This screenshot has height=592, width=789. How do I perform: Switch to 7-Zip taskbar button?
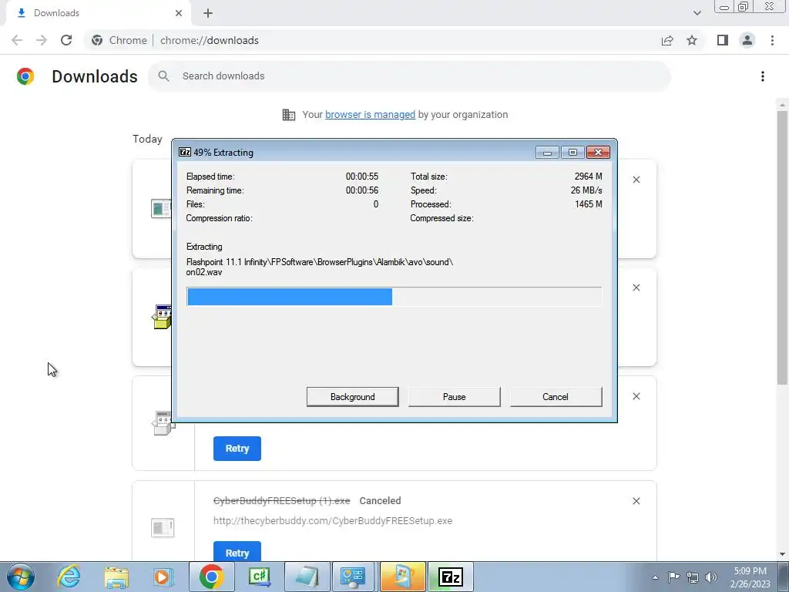point(450,577)
